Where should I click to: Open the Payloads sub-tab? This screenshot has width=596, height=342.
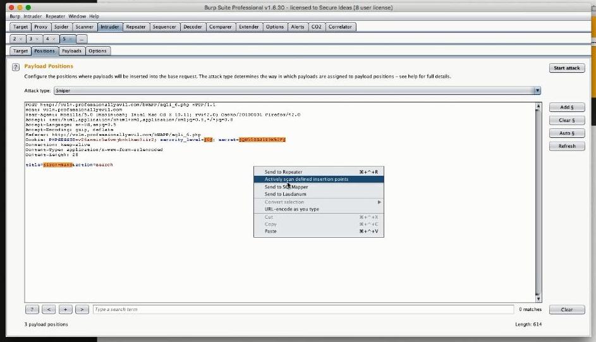tap(71, 51)
